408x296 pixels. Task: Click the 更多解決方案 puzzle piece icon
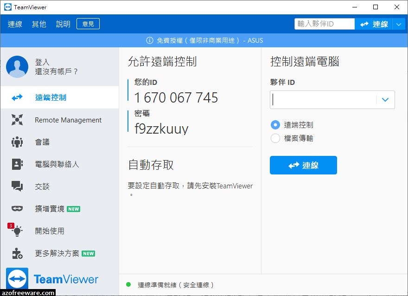(18, 253)
